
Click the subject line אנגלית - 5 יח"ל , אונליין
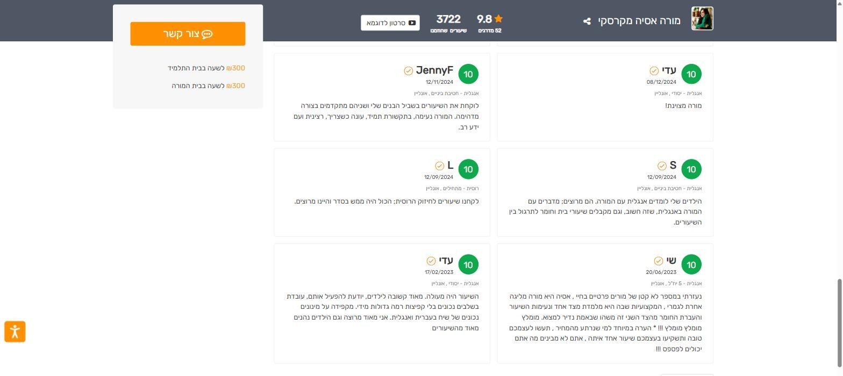click(676, 284)
